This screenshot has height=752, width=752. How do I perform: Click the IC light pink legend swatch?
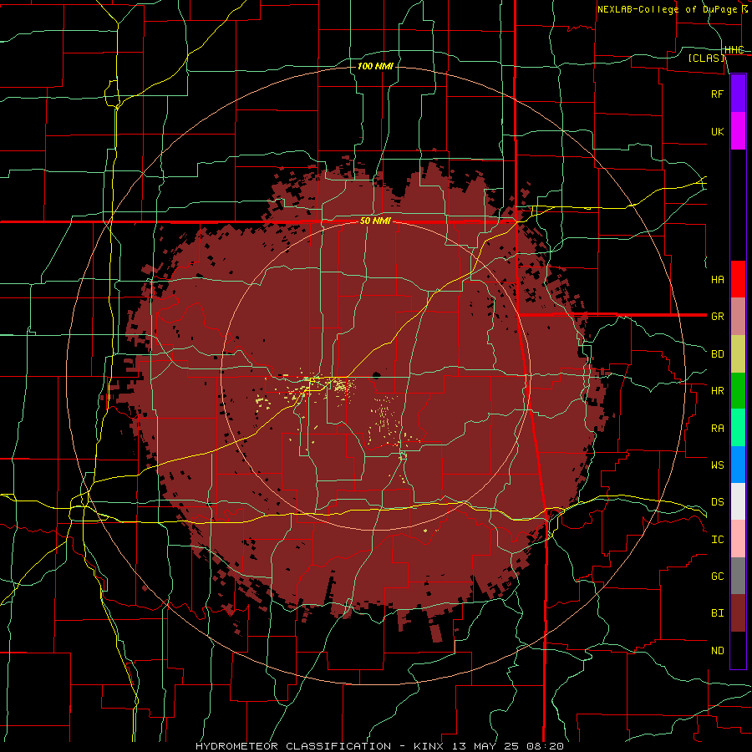click(x=738, y=539)
